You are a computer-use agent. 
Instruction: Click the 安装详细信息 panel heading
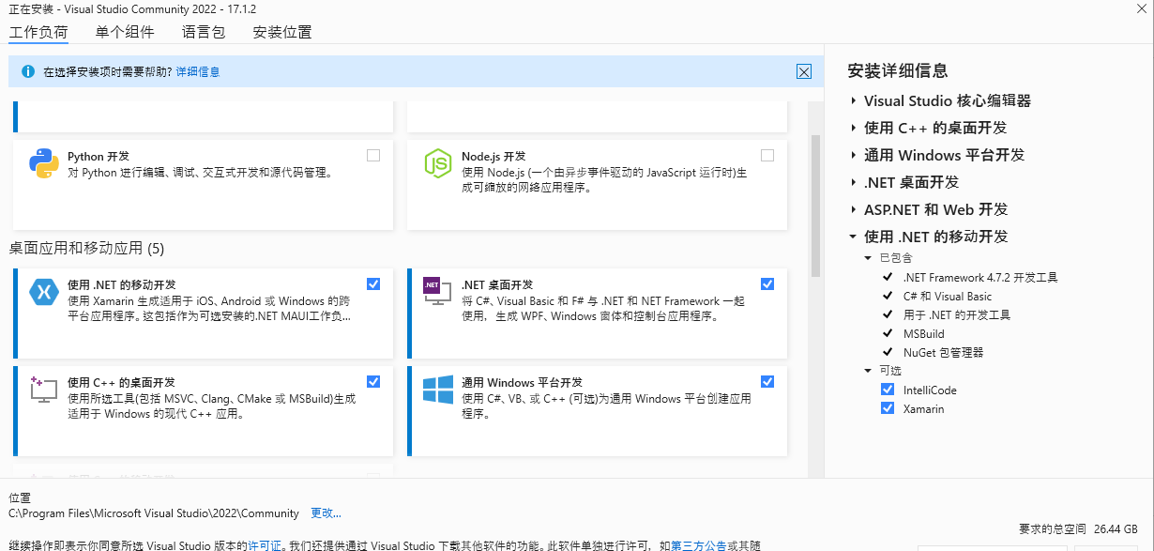pos(898,70)
